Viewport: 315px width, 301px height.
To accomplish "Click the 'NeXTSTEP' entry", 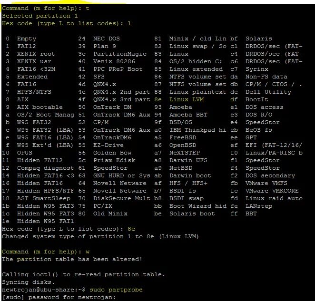I will coord(185,153).
